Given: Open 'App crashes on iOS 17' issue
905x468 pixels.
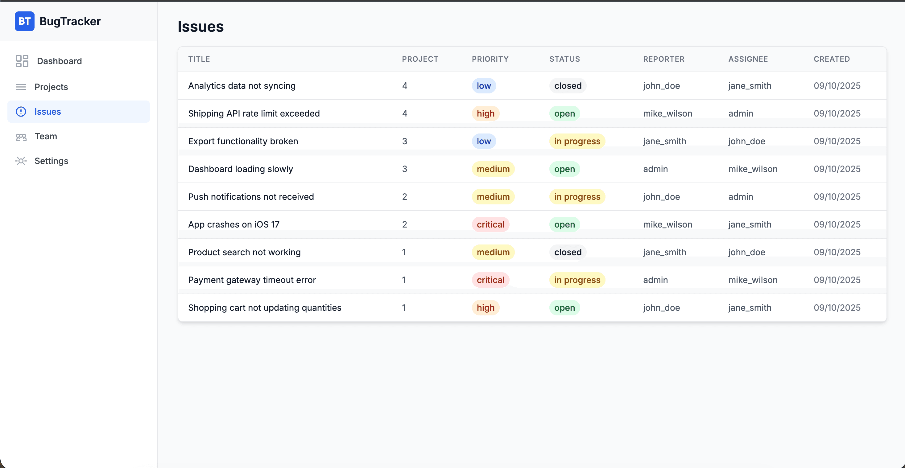Looking at the screenshot, I should [x=233, y=224].
